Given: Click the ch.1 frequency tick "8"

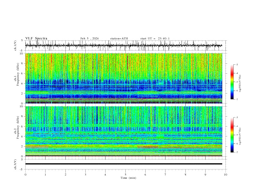Looking at the screenshot, I should pyautogui.click(x=22, y=63).
